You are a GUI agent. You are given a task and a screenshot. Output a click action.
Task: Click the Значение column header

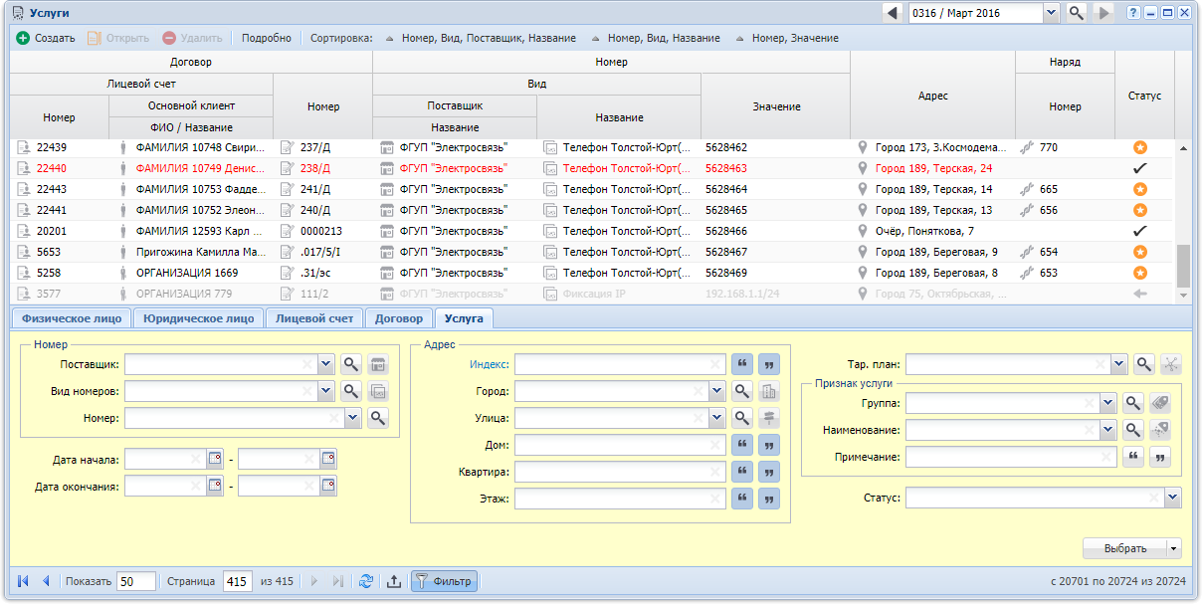tap(776, 106)
